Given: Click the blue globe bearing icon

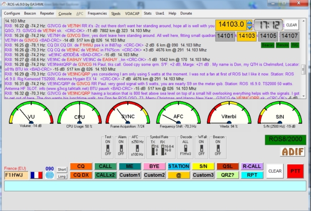Looking at the screenshot, I should [49, 175].
